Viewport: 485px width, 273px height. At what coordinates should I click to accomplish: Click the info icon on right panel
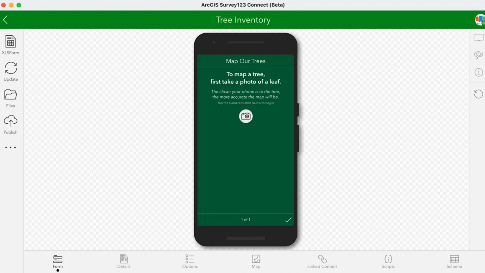pyautogui.click(x=479, y=73)
